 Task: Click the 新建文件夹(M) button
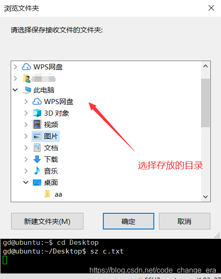point(47,221)
